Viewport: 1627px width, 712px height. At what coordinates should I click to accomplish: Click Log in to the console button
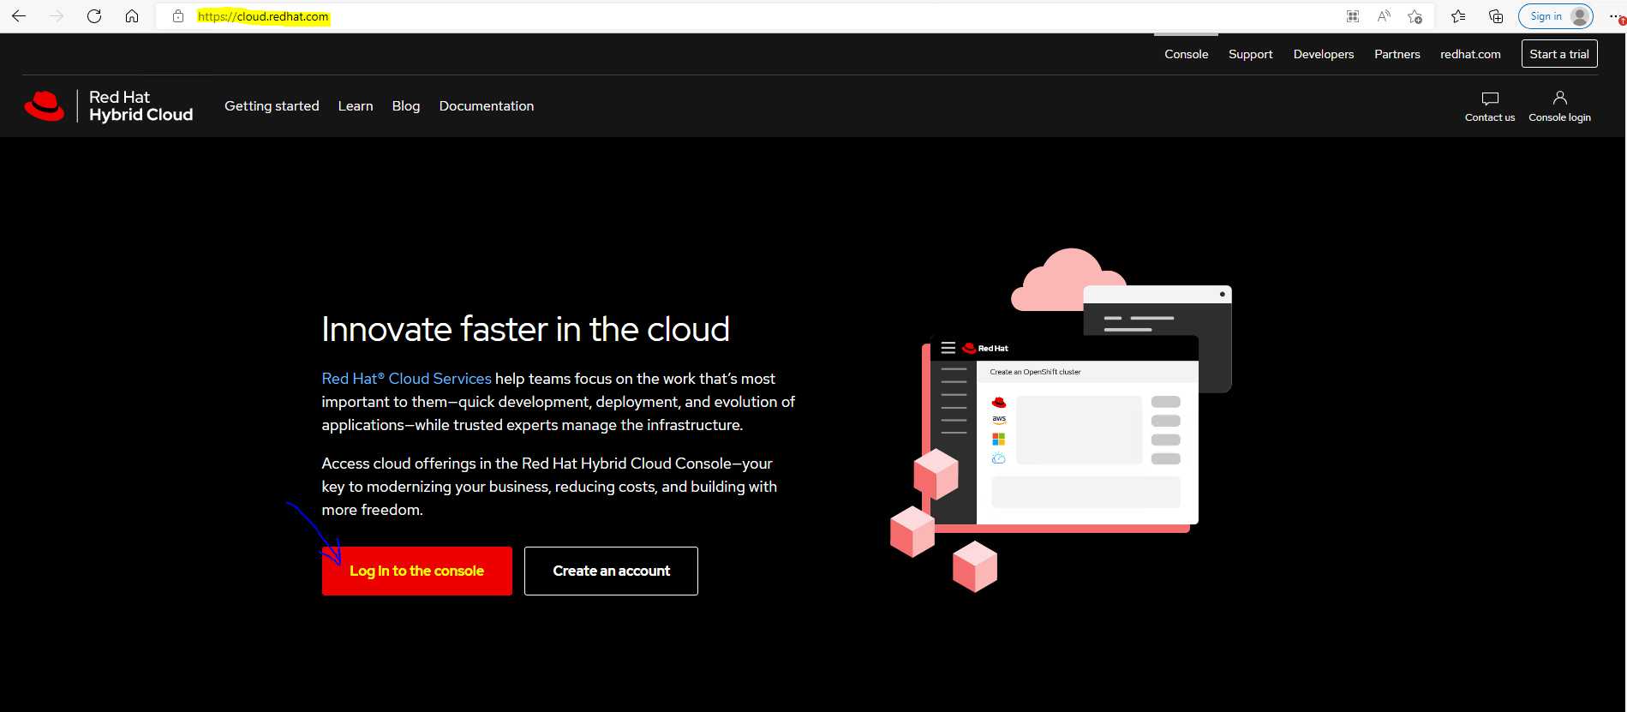click(417, 571)
